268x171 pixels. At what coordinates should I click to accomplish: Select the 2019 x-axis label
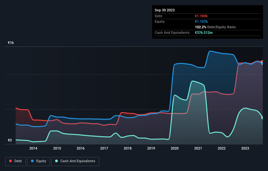(x=151, y=148)
